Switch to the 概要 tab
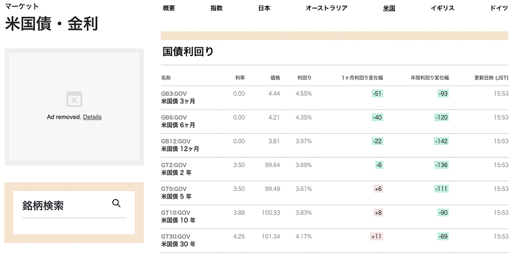This screenshot has height=254, width=523. pos(169,8)
